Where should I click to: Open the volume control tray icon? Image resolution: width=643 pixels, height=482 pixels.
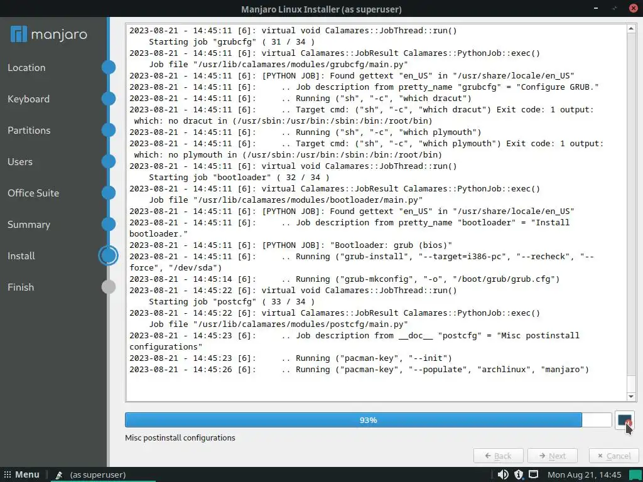pyautogui.click(x=503, y=474)
